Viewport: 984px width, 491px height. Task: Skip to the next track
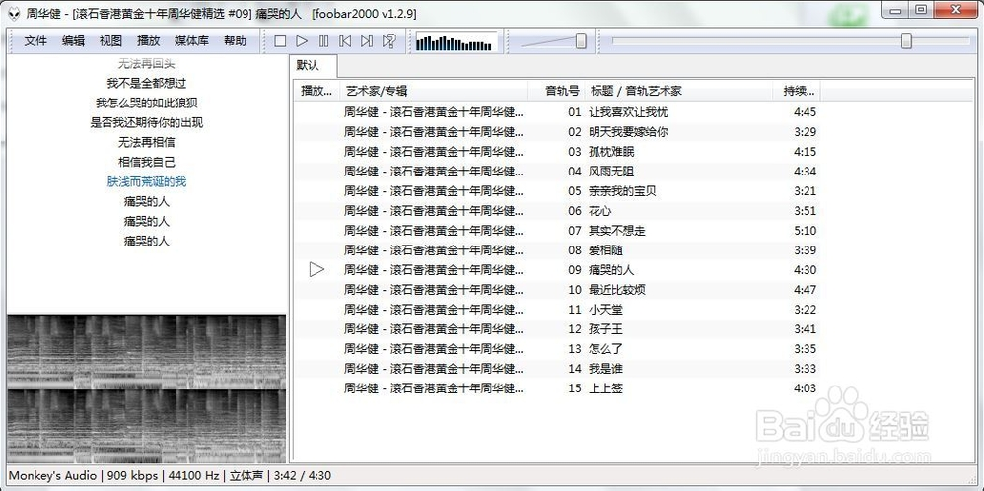coord(367,41)
